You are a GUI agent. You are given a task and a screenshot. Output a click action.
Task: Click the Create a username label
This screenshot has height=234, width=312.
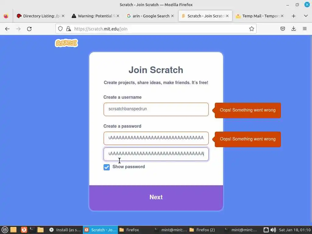122,97
